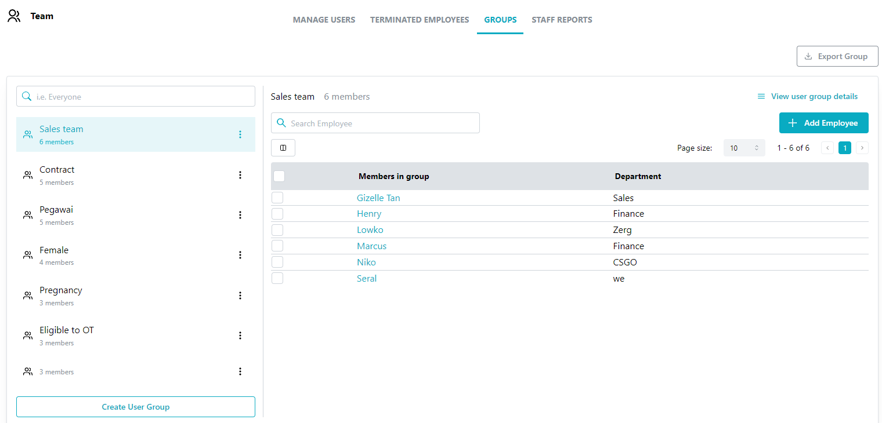
Task: Open the column visibility settings icon button
Action: pyautogui.click(x=283, y=148)
